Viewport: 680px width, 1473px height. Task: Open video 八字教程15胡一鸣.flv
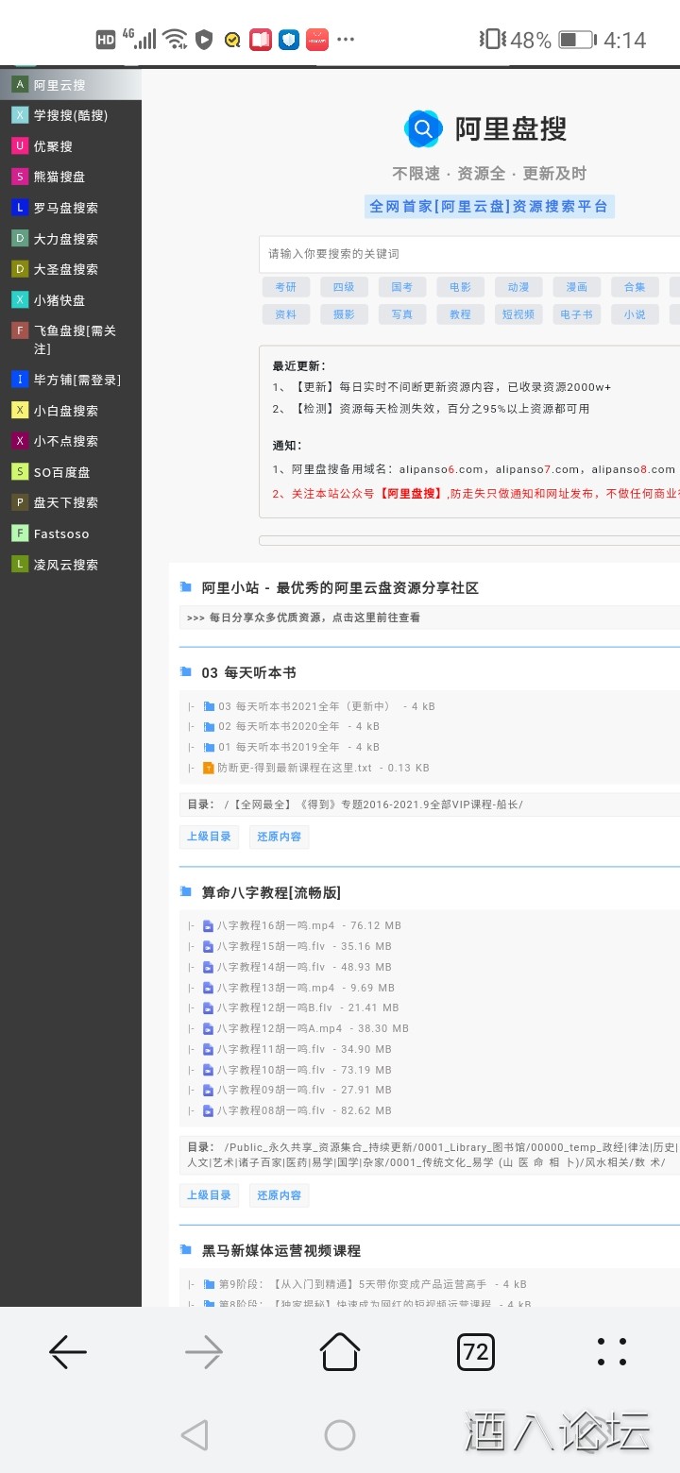(x=271, y=946)
